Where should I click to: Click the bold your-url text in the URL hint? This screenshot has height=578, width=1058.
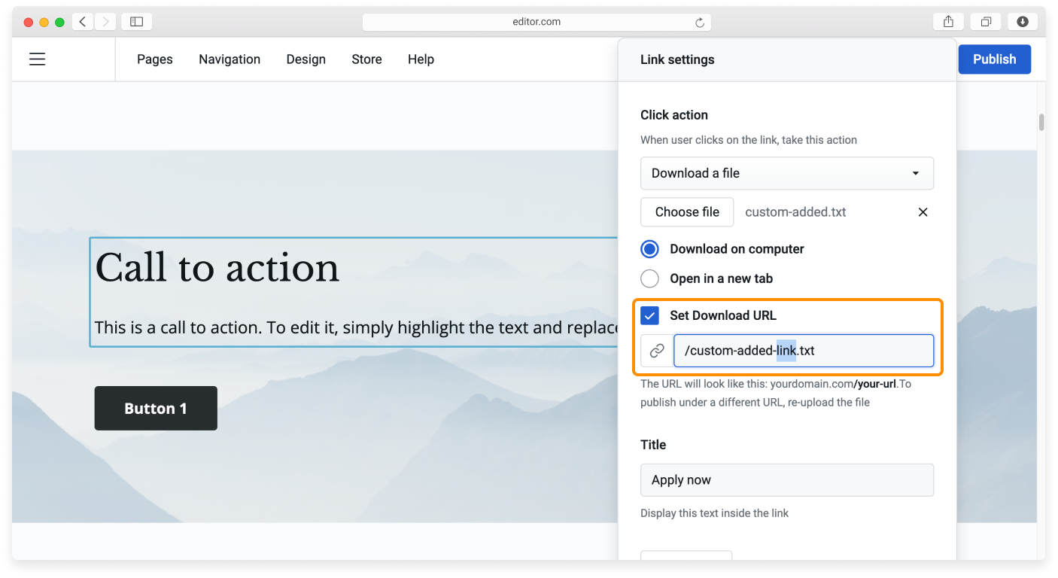[874, 384]
